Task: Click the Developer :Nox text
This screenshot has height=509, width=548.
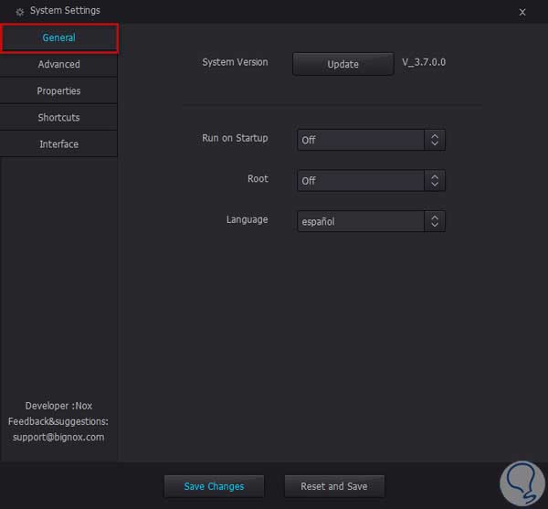Action: (58, 406)
